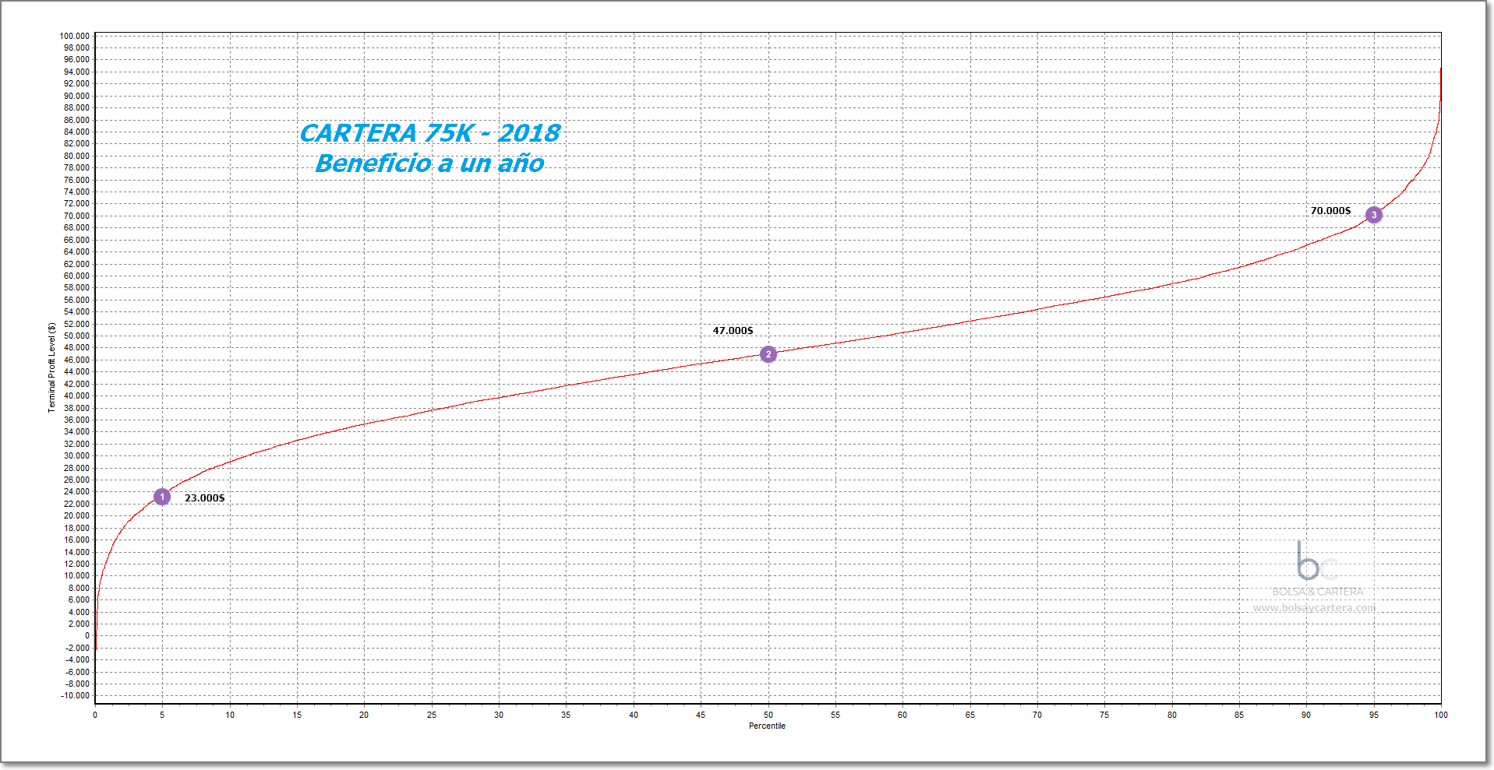Image resolution: width=1494 pixels, height=770 pixels.
Task: Click the x-axis tick label 75
Action: point(1104,715)
